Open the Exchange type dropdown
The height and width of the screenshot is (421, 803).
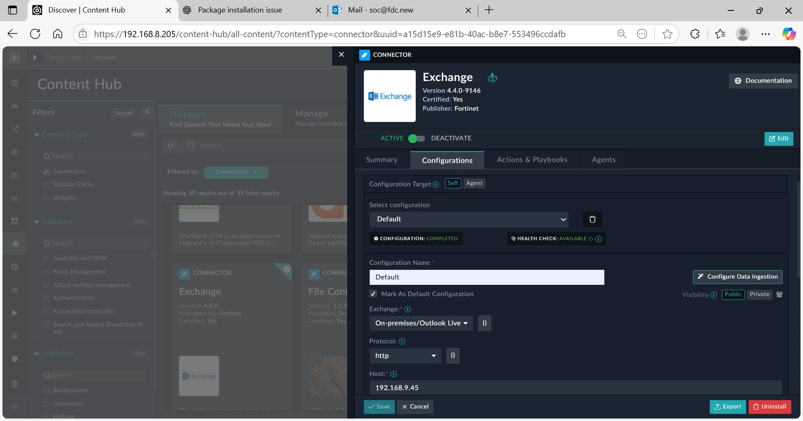click(421, 323)
